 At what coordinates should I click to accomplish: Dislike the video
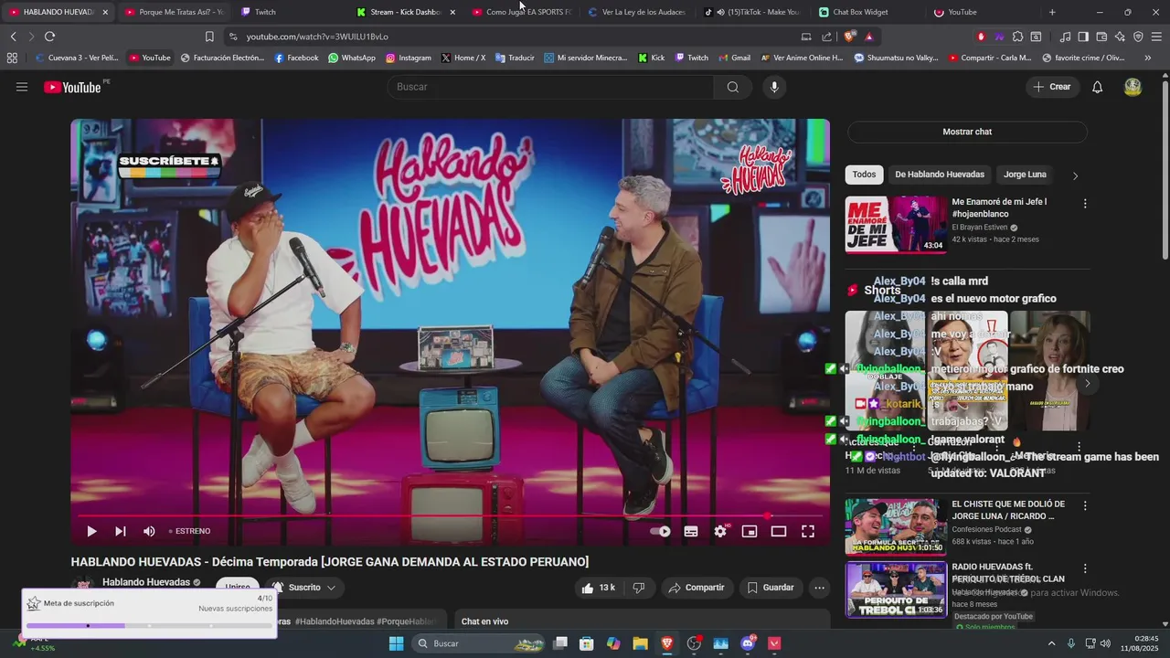tap(639, 588)
